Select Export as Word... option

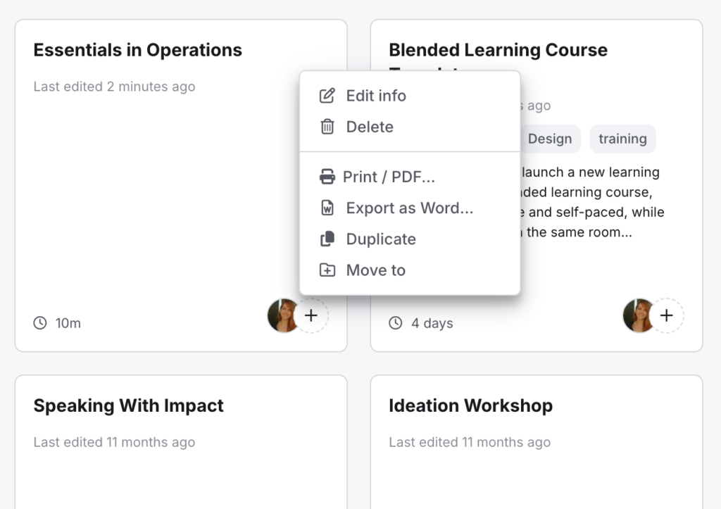[x=410, y=208]
